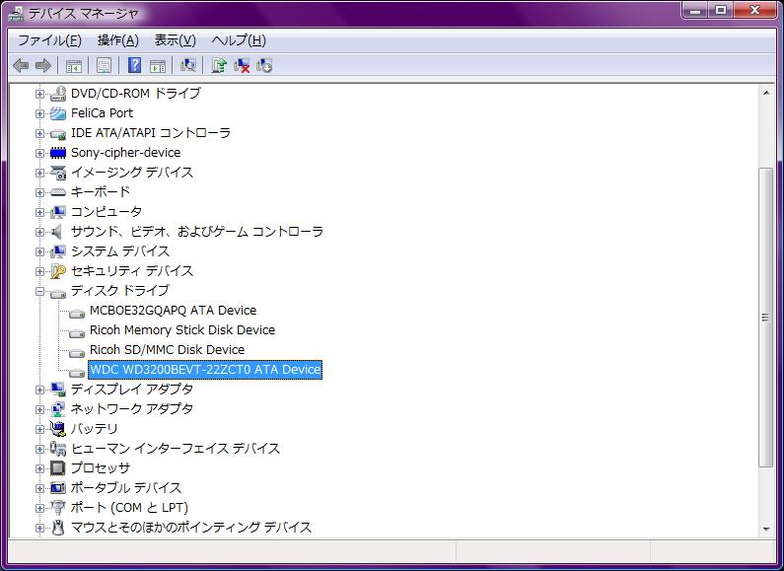The height and width of the screenshot is (571, 784).
Task: Open the blue Help question mark icon
Action: [x=134, y=65]
